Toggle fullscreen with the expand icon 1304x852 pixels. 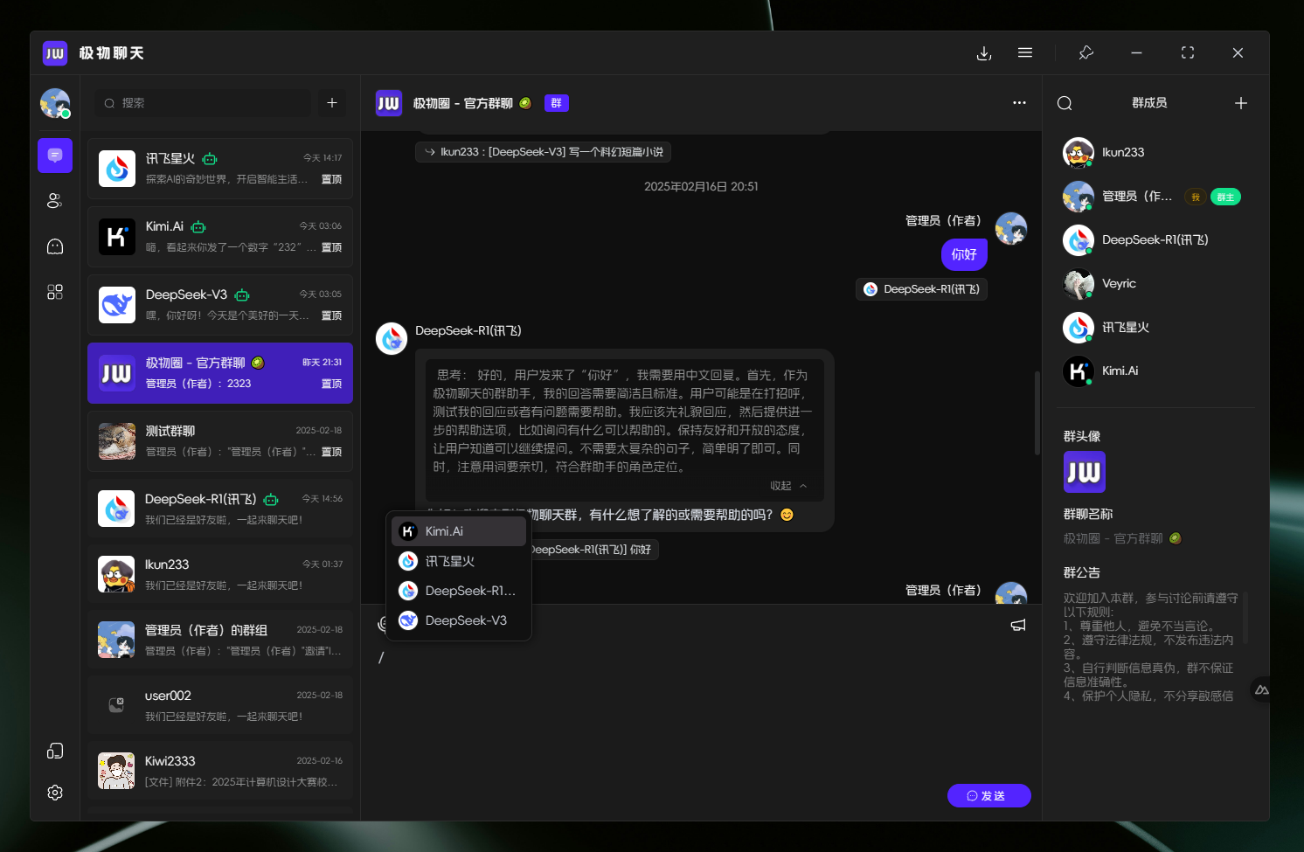(1188, 53)
